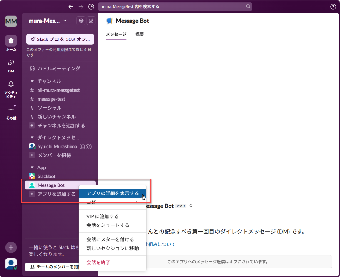Image resolution: width=340 pixels, height=277 pixels.
Task: Click アプリを追加する in the sidebar
Action: coord(56,194)
